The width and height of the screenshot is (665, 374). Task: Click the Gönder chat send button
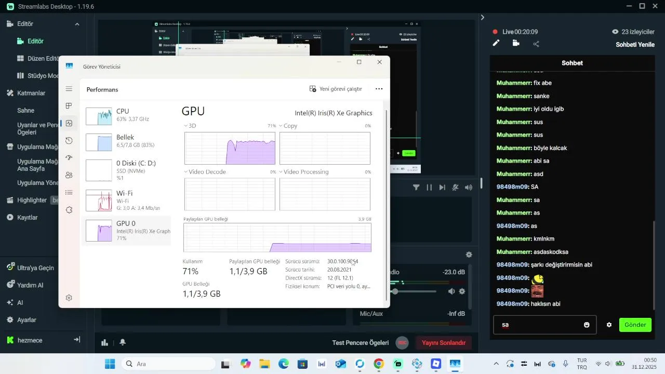(x=635, y=325)
